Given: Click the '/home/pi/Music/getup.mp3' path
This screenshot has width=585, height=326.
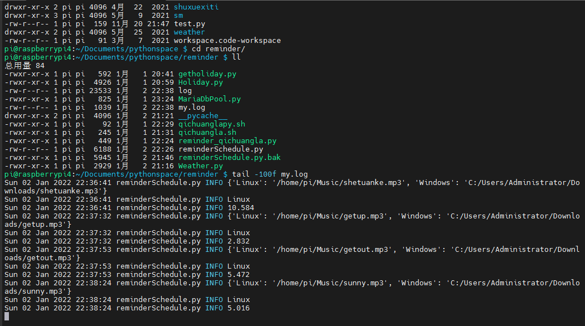Looking at the screenshot, I should [x=330, y=216].
